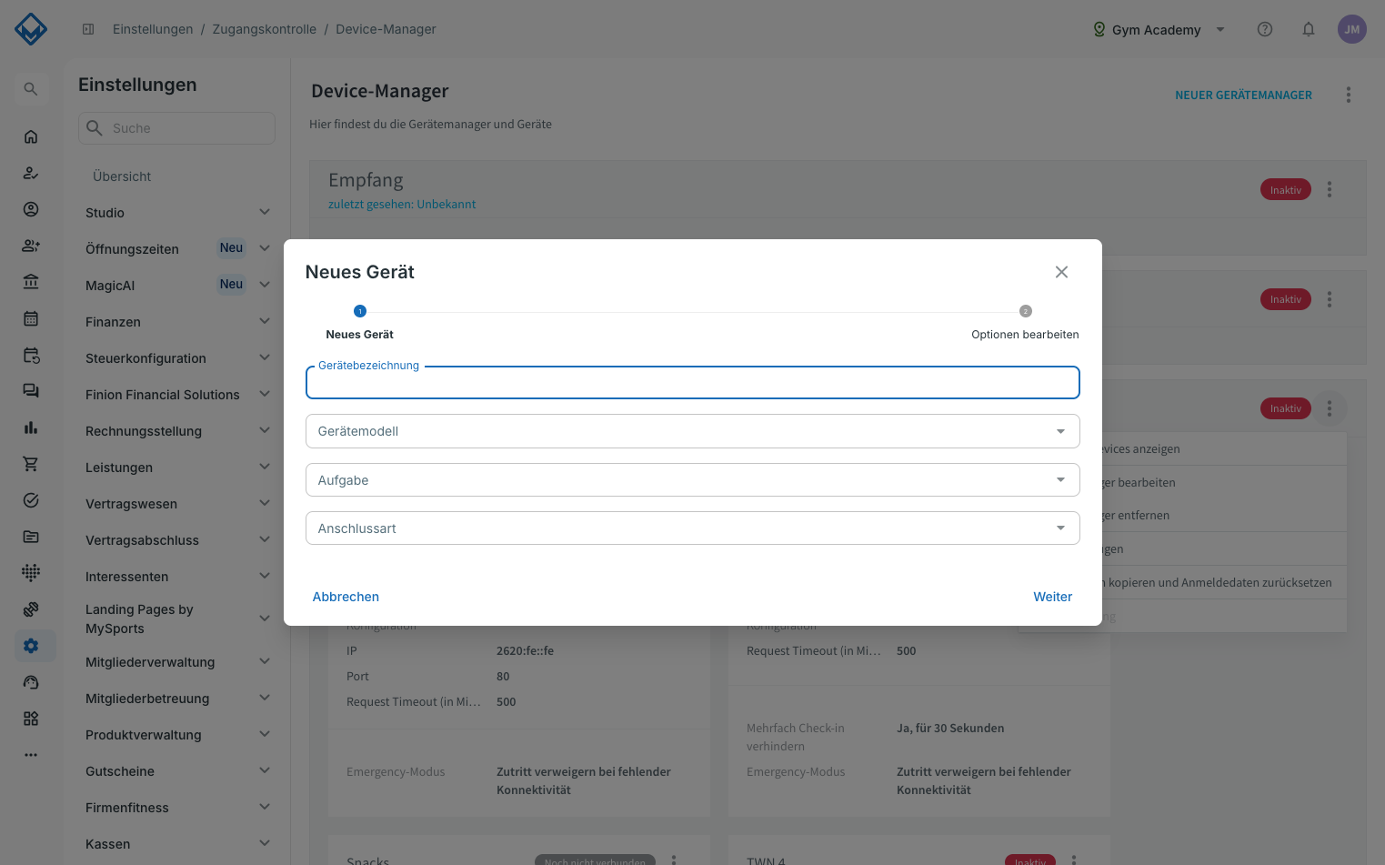Click the search magnifier icon in left rail

pyautogui.click(x=31, y=89)
